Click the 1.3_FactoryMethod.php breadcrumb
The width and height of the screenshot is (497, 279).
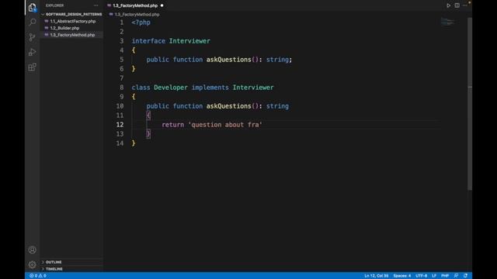137,15
